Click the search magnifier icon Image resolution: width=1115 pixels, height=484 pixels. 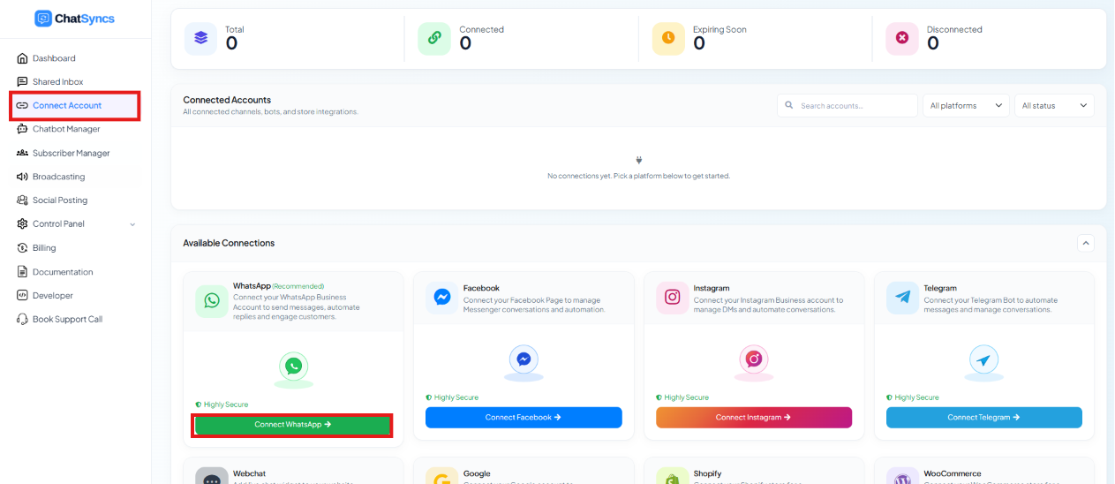coord(789,106)
